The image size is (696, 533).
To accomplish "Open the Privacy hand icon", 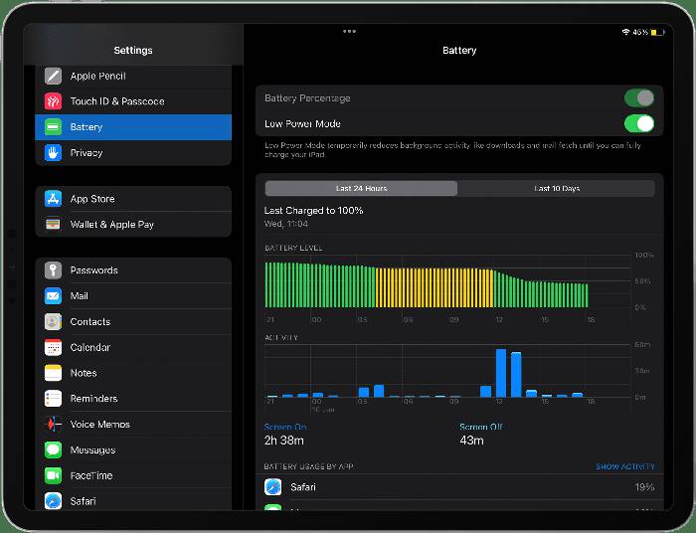I will 53,153.
